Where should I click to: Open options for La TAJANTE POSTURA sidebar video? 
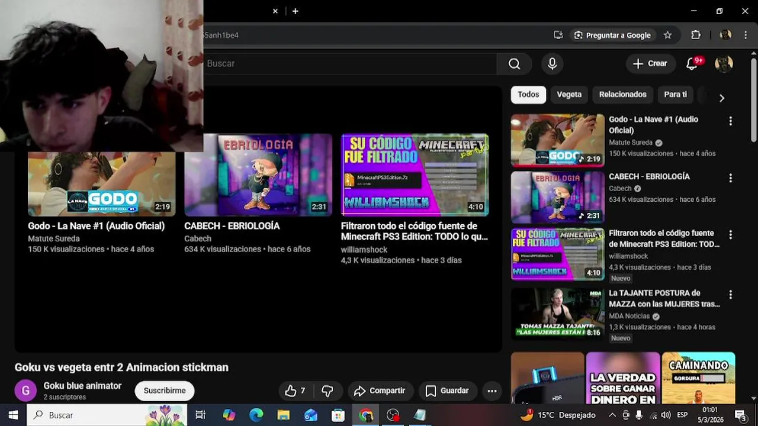(x=730, y=295)
